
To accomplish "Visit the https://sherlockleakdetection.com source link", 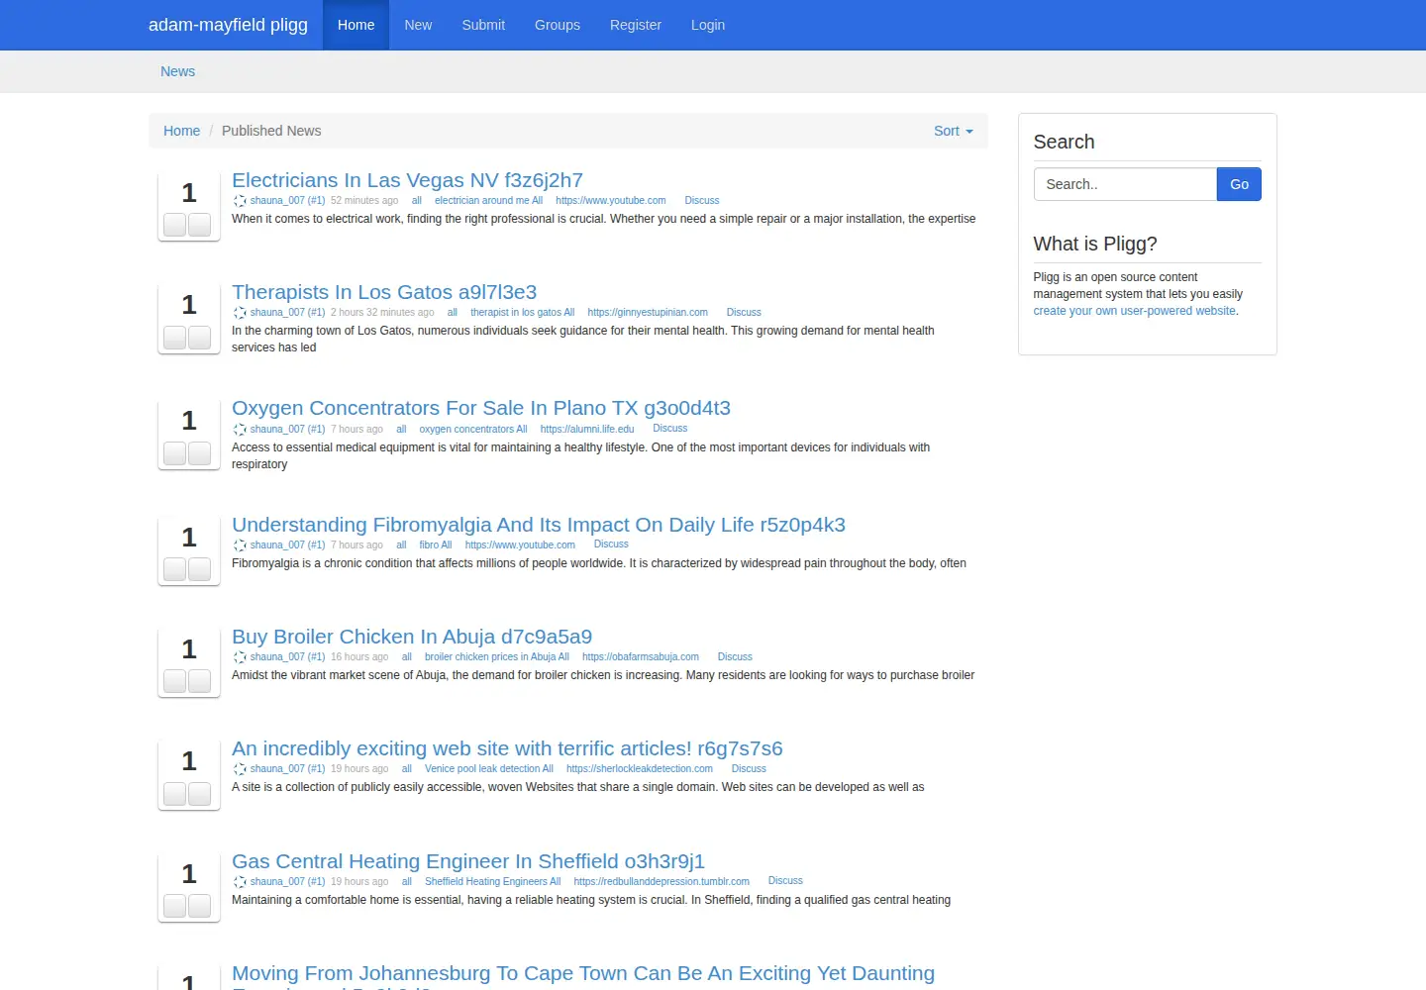I will point(640,769).
